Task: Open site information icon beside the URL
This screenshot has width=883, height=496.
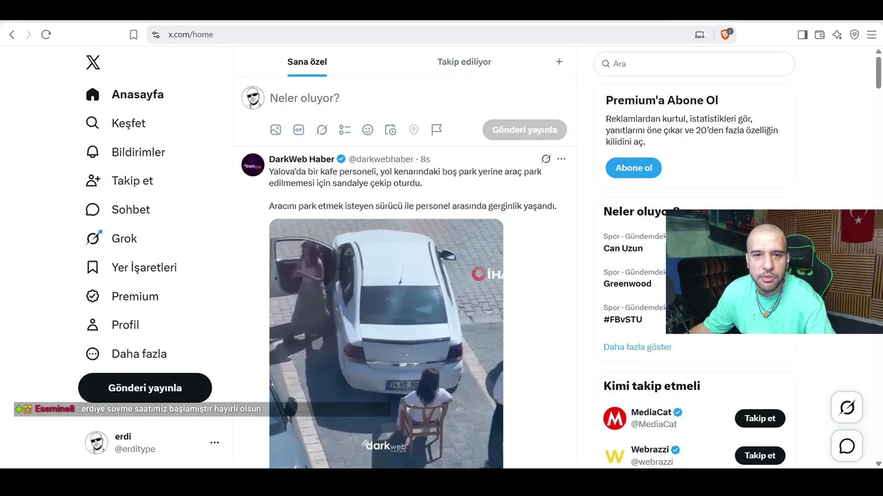Action: [x=155, y=34]
